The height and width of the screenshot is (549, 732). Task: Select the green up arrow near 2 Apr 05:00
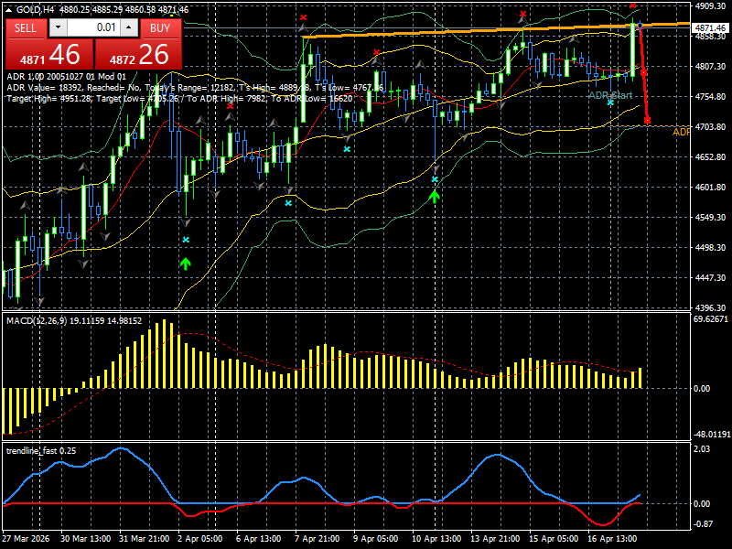click(x=186, y=264)
